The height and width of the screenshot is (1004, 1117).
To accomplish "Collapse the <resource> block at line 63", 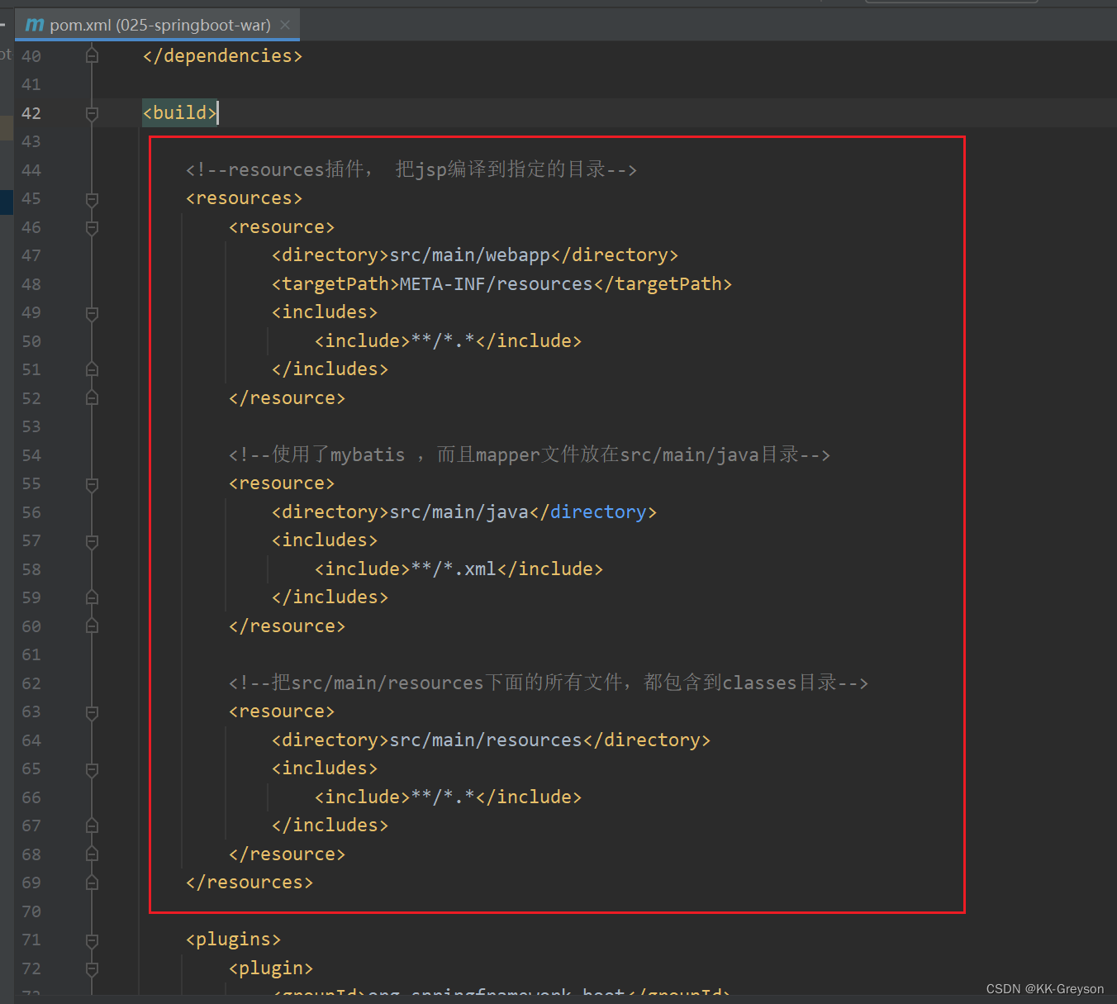I will click(x=92, y=712).
